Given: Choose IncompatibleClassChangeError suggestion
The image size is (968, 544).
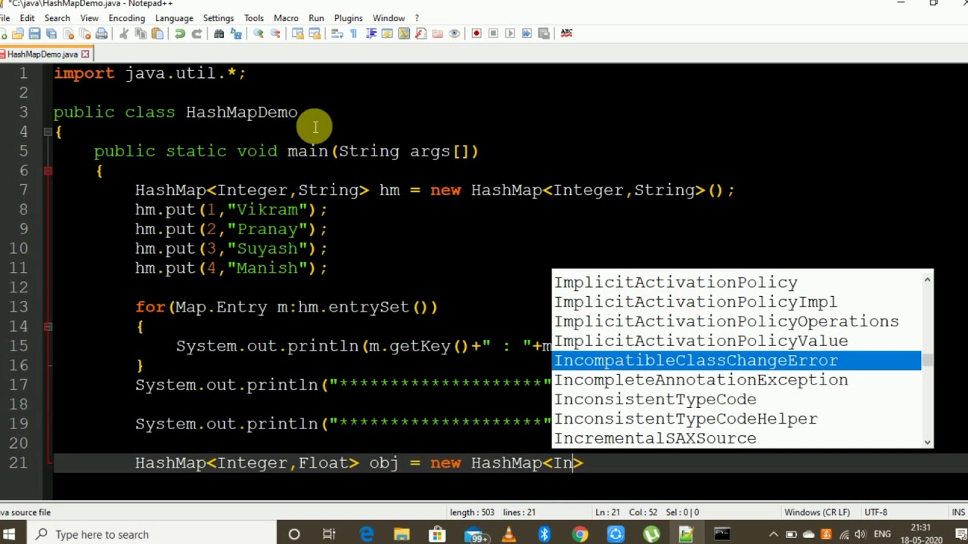Looking at the screenshot, I should pos(737,360).
